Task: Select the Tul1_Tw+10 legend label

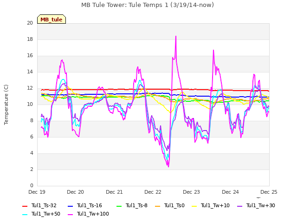Action: pos(215,205)
